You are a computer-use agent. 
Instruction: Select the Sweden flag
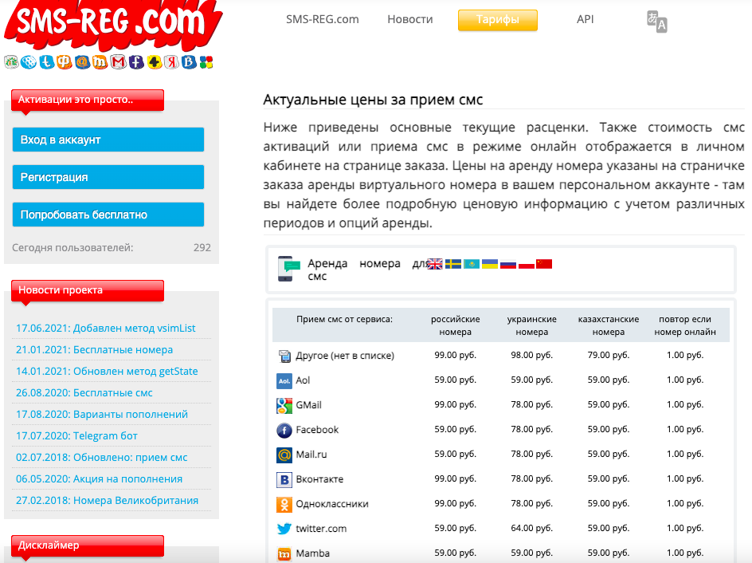point(453,264)
